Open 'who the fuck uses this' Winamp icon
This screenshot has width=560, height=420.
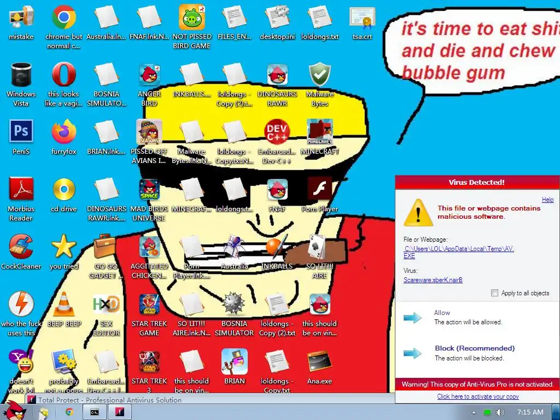point(21,304)
